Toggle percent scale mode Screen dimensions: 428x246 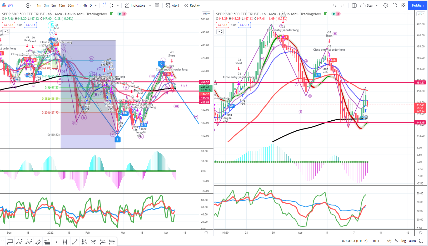396,241
